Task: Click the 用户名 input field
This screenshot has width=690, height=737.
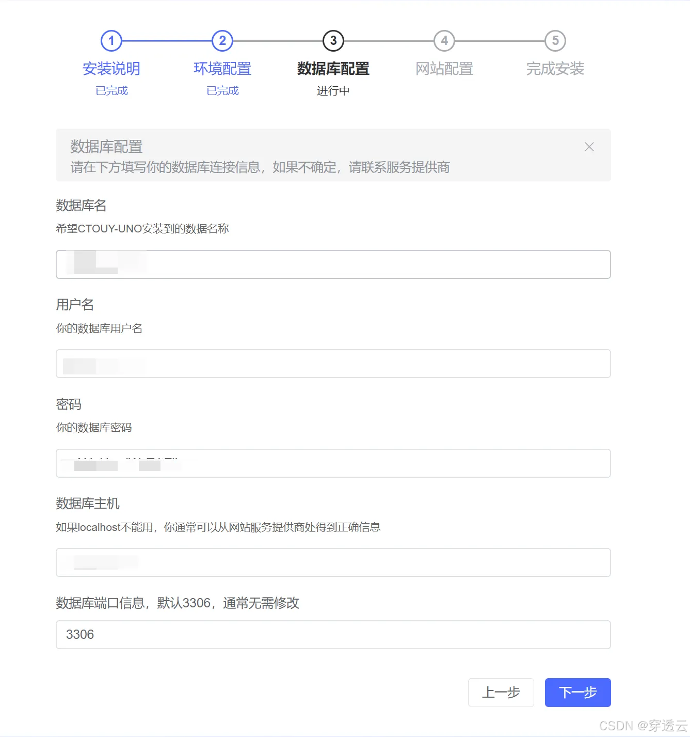Action: (333, 364)
